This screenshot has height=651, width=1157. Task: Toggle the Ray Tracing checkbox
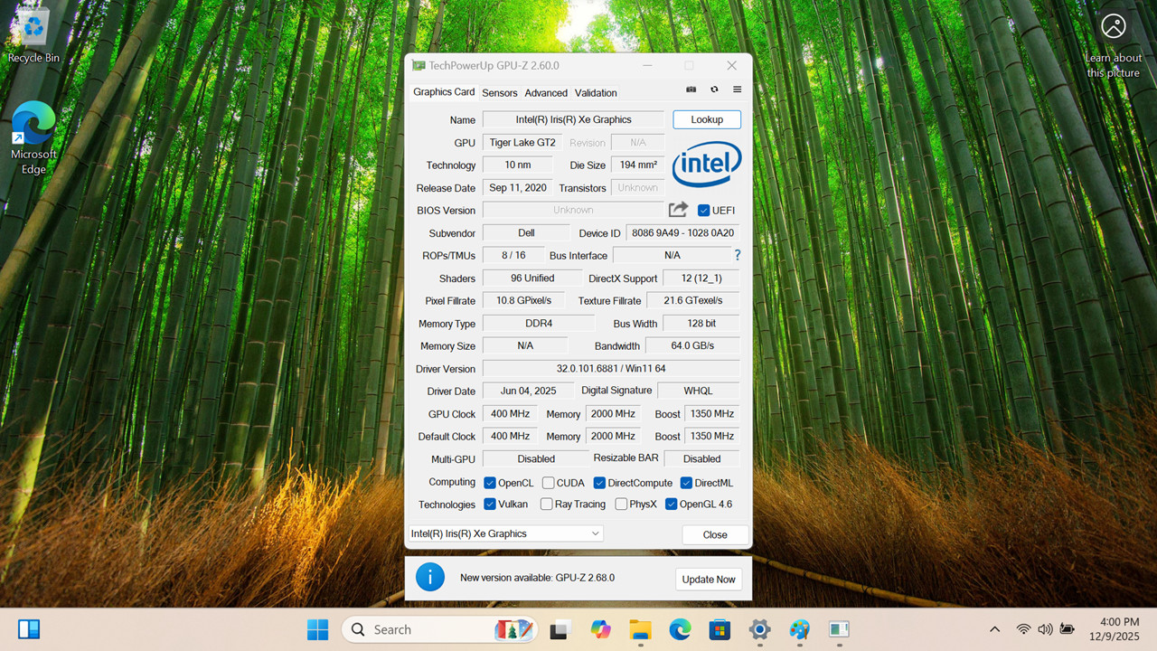547,505
